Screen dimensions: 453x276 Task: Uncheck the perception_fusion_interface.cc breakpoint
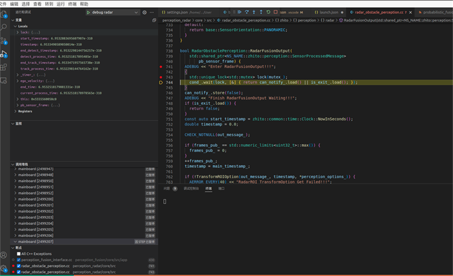pyautogui.click(x=19, y=260)
